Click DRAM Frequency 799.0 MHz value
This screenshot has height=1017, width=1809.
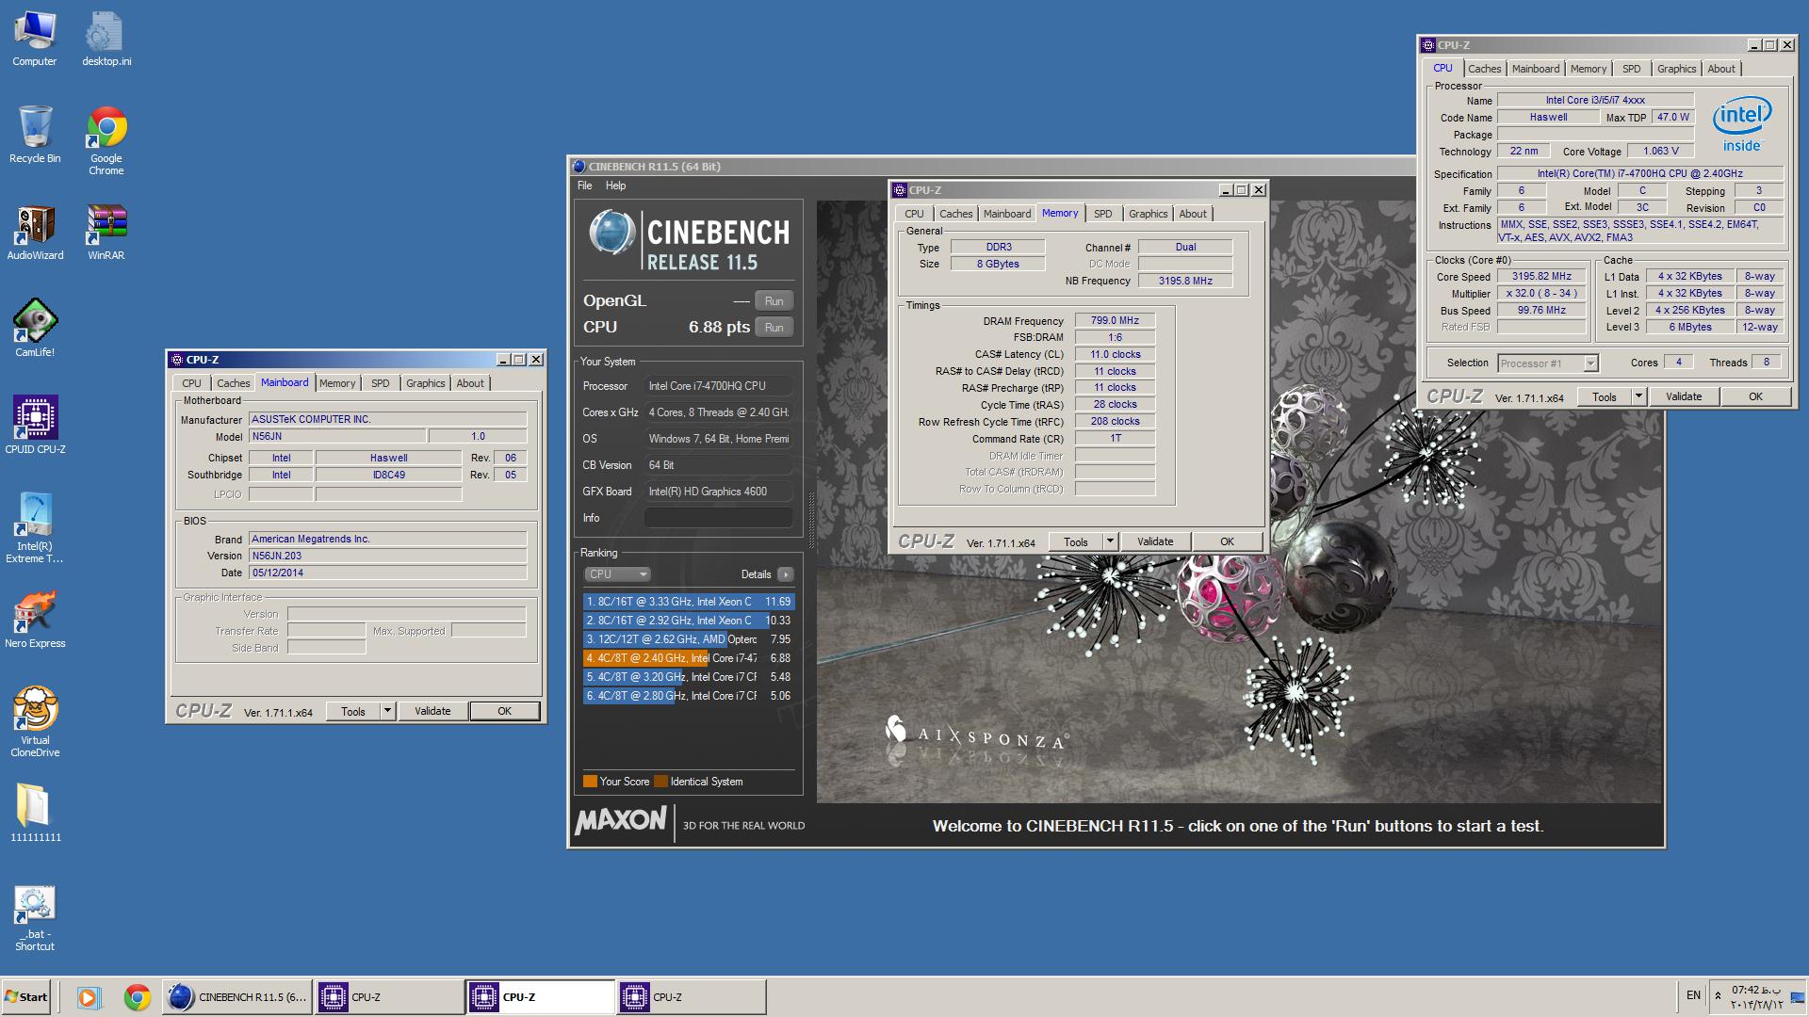[1116, 321]
